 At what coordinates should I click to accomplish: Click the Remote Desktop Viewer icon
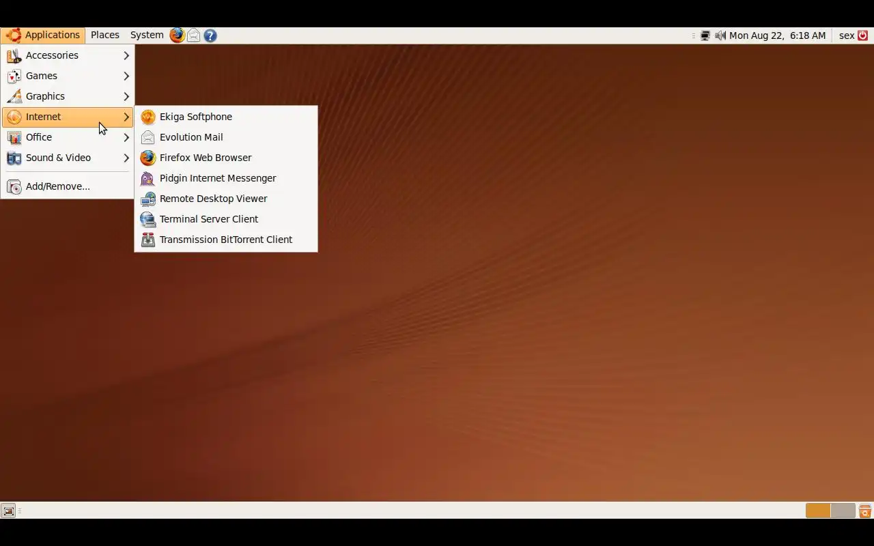tap(148, 199)
